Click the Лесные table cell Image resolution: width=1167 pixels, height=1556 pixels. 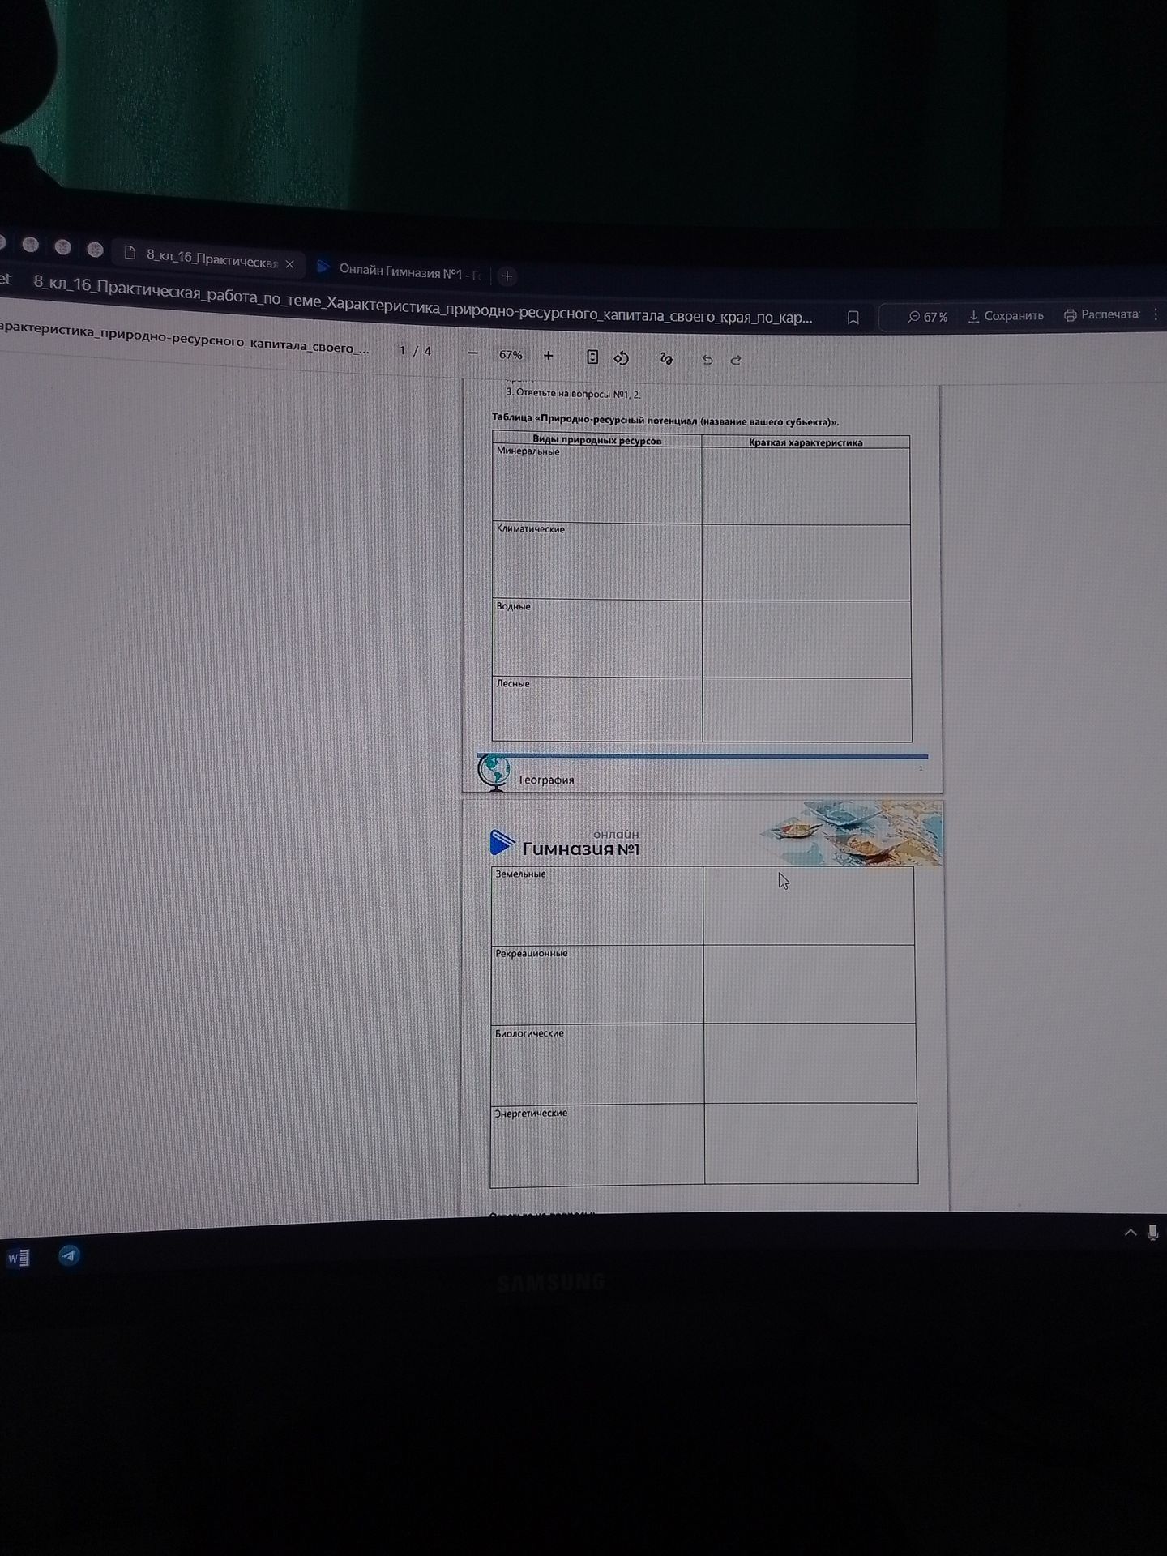coord(597,710)
